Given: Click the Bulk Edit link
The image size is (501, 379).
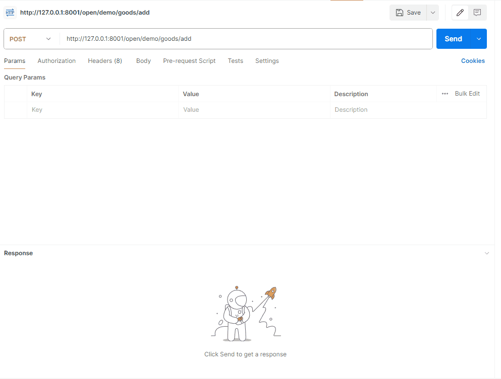Looking at the screenshot, I should coord(467,94).
